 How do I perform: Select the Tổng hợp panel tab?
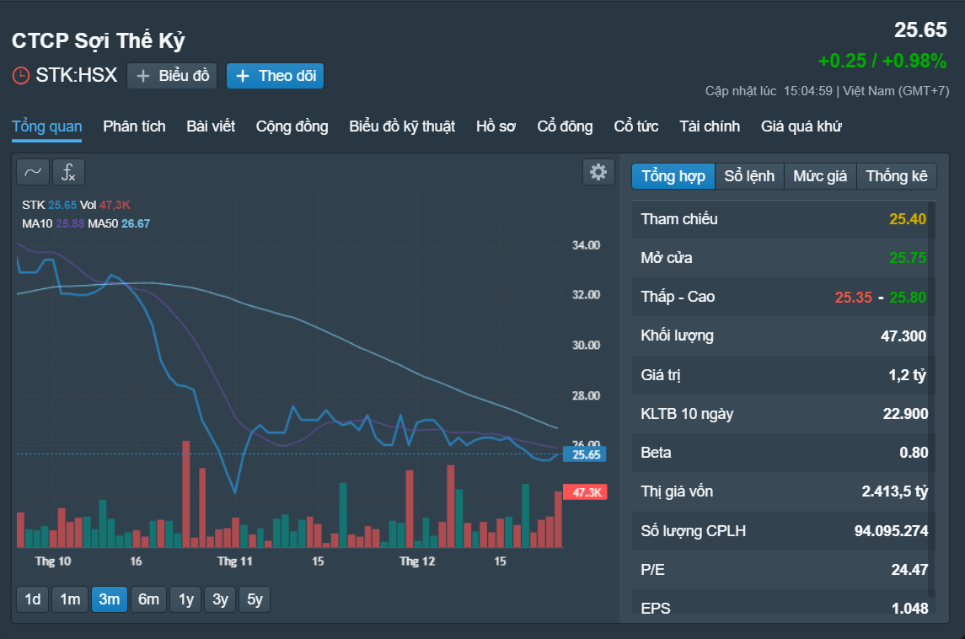(673, 176)
